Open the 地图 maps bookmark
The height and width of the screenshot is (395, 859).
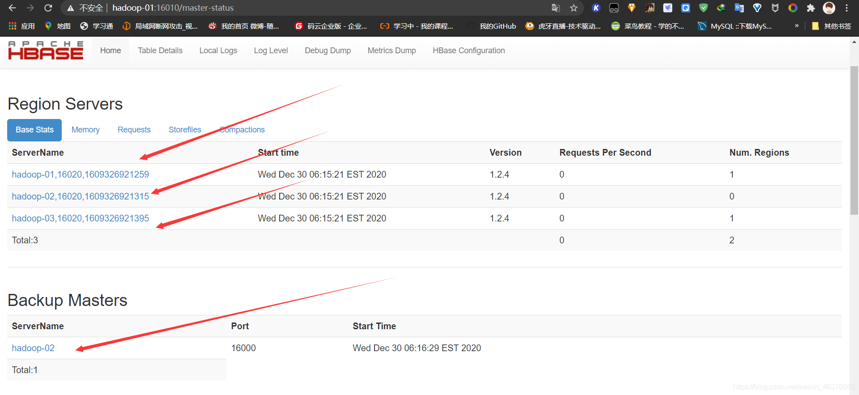(58, 26)
